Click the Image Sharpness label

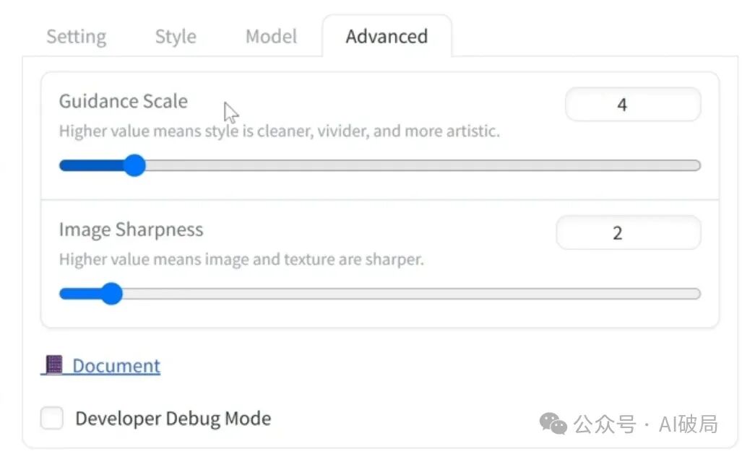pyautogui.click(x=131, y=230)
